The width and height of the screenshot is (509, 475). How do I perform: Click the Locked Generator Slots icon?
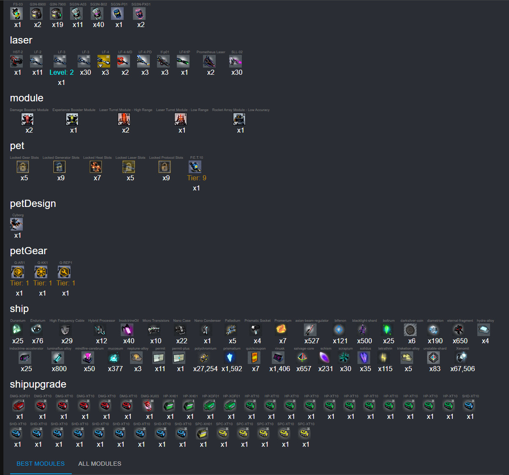pos(60,167)
